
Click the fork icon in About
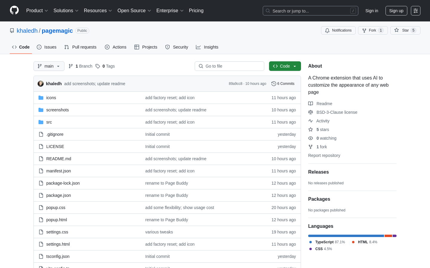[x=311, y=147]
